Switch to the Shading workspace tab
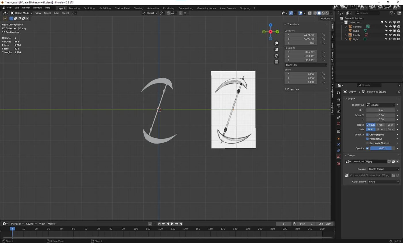Image resolution: width=403 pixels, height=243 pixels. click(x=138, y=8)
